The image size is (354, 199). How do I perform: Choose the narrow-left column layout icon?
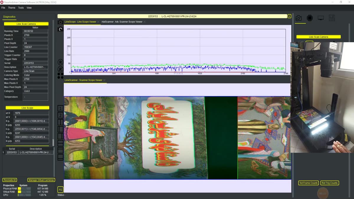60,129
